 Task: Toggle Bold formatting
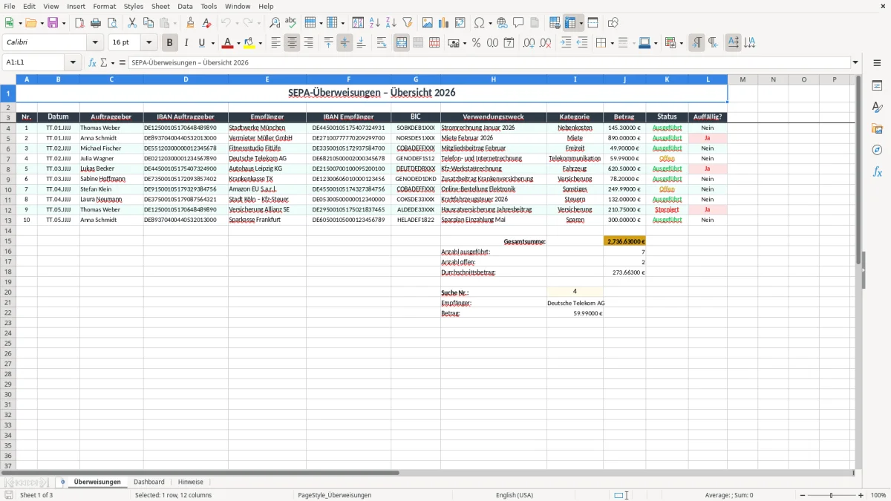(x=170, y=43)
